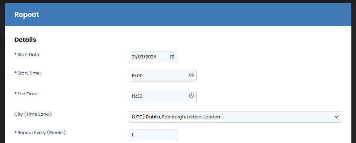This screenshot has width=356, height=143.
Task: Select the year 2025 in Start Date
Action: pos(151,57)
